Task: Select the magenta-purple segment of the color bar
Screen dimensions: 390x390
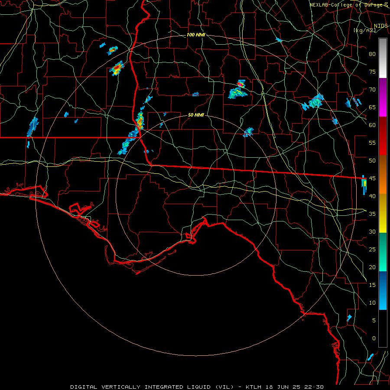Action: click(383, 97)
